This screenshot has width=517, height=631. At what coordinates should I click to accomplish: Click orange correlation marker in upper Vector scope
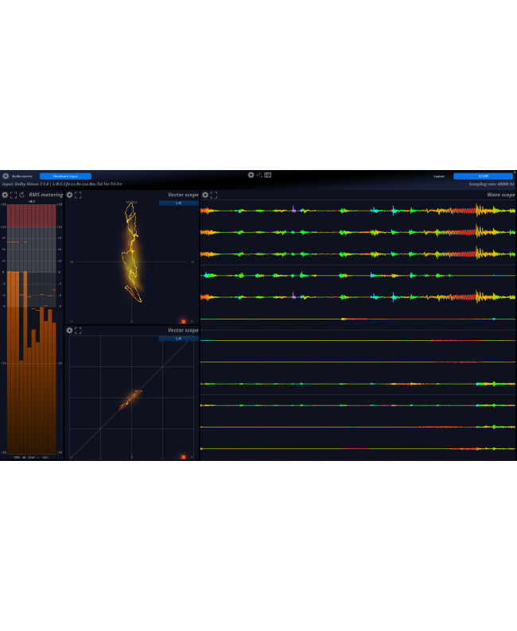click(x=184, y=322)
